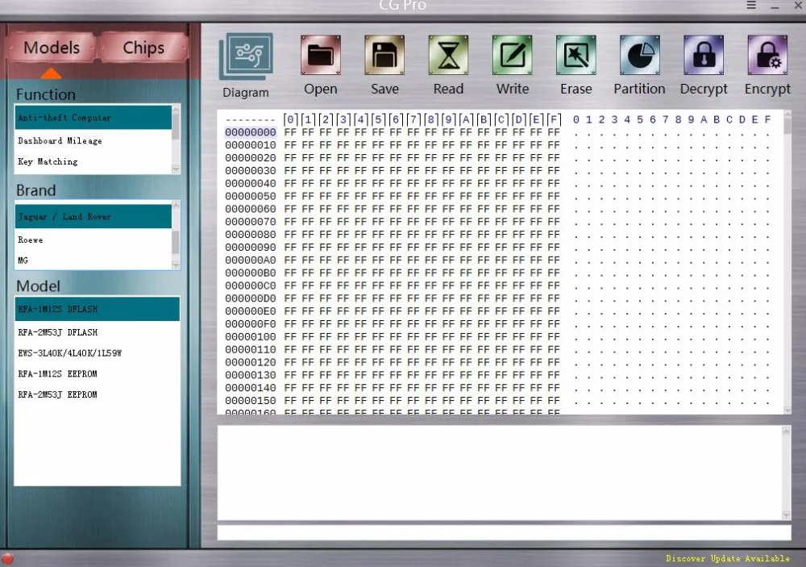
Task: Switch to the Chips tab
Action: click(x=143, y=48)
